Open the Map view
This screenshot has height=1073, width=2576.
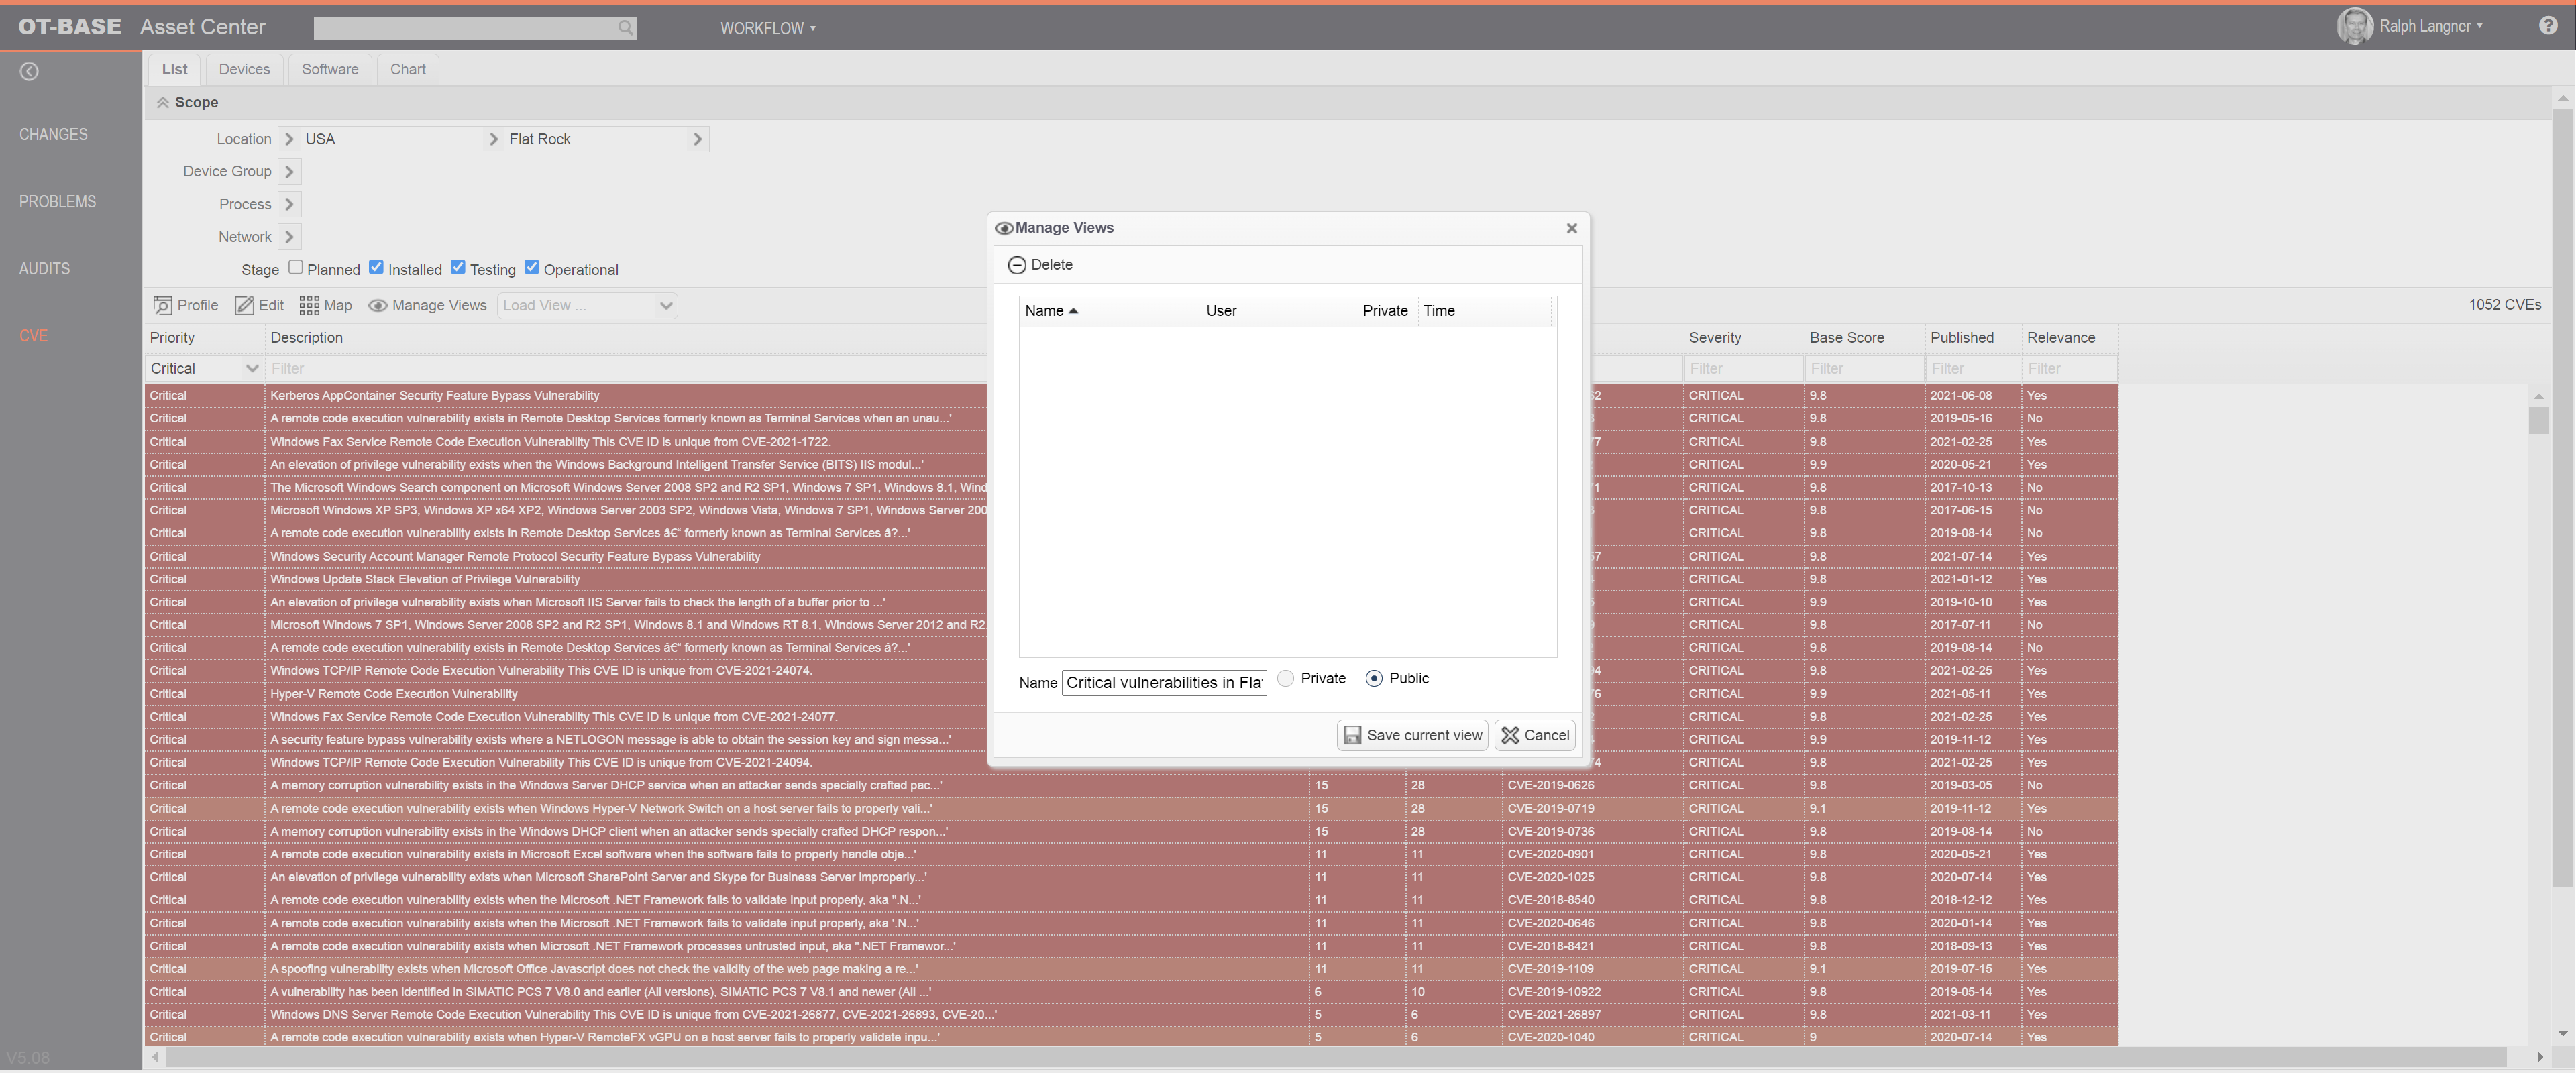tap(311, 305)
